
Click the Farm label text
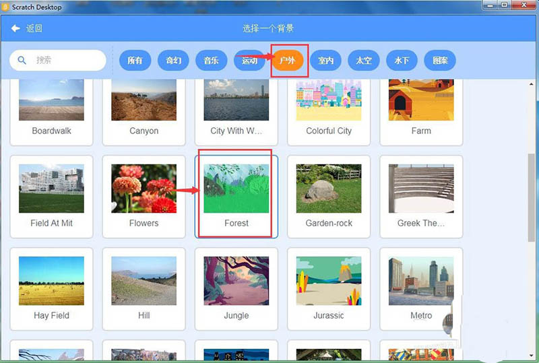pos(422,131)
